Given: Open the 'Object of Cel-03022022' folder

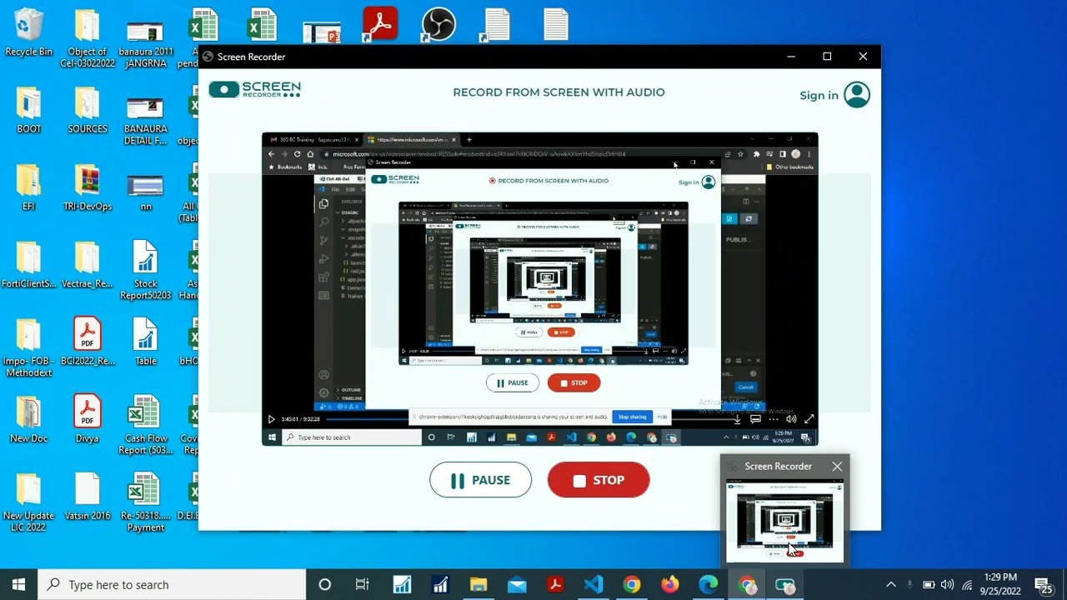Looking at the screenshot, I should pyautogui.click(x=88, y=39).
